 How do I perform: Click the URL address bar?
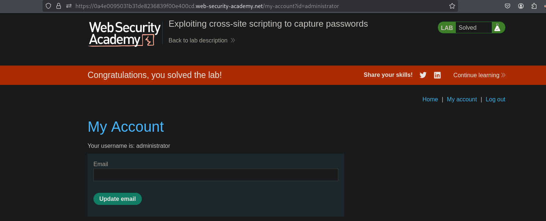[x=257, y=6]
